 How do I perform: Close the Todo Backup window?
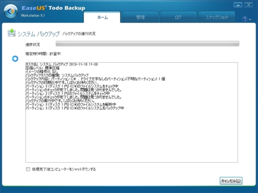[249, 5]
